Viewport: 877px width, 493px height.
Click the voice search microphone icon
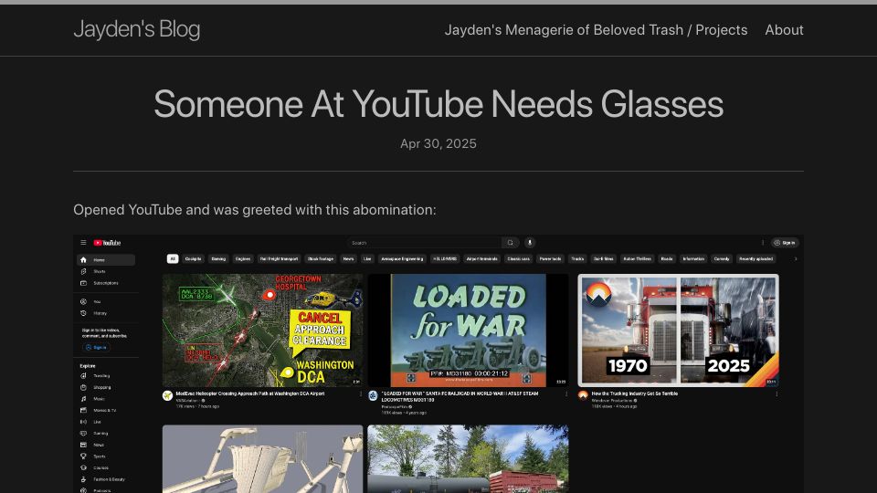[530, 243]
